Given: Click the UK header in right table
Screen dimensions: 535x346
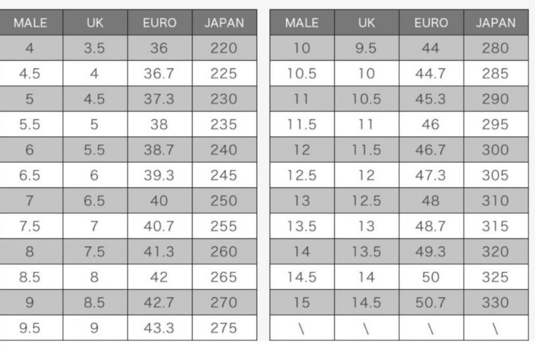Looking at the screenshot, I should (367, 23).
